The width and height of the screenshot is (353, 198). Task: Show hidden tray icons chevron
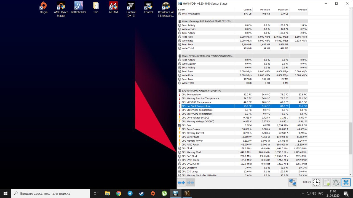click(x=303, y=193)
